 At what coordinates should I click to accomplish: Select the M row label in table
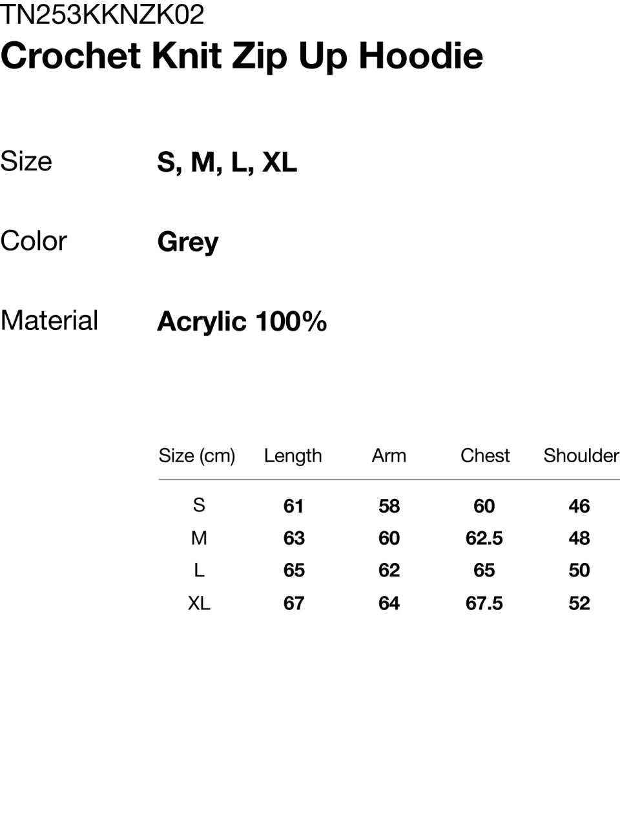coord(199,538)
